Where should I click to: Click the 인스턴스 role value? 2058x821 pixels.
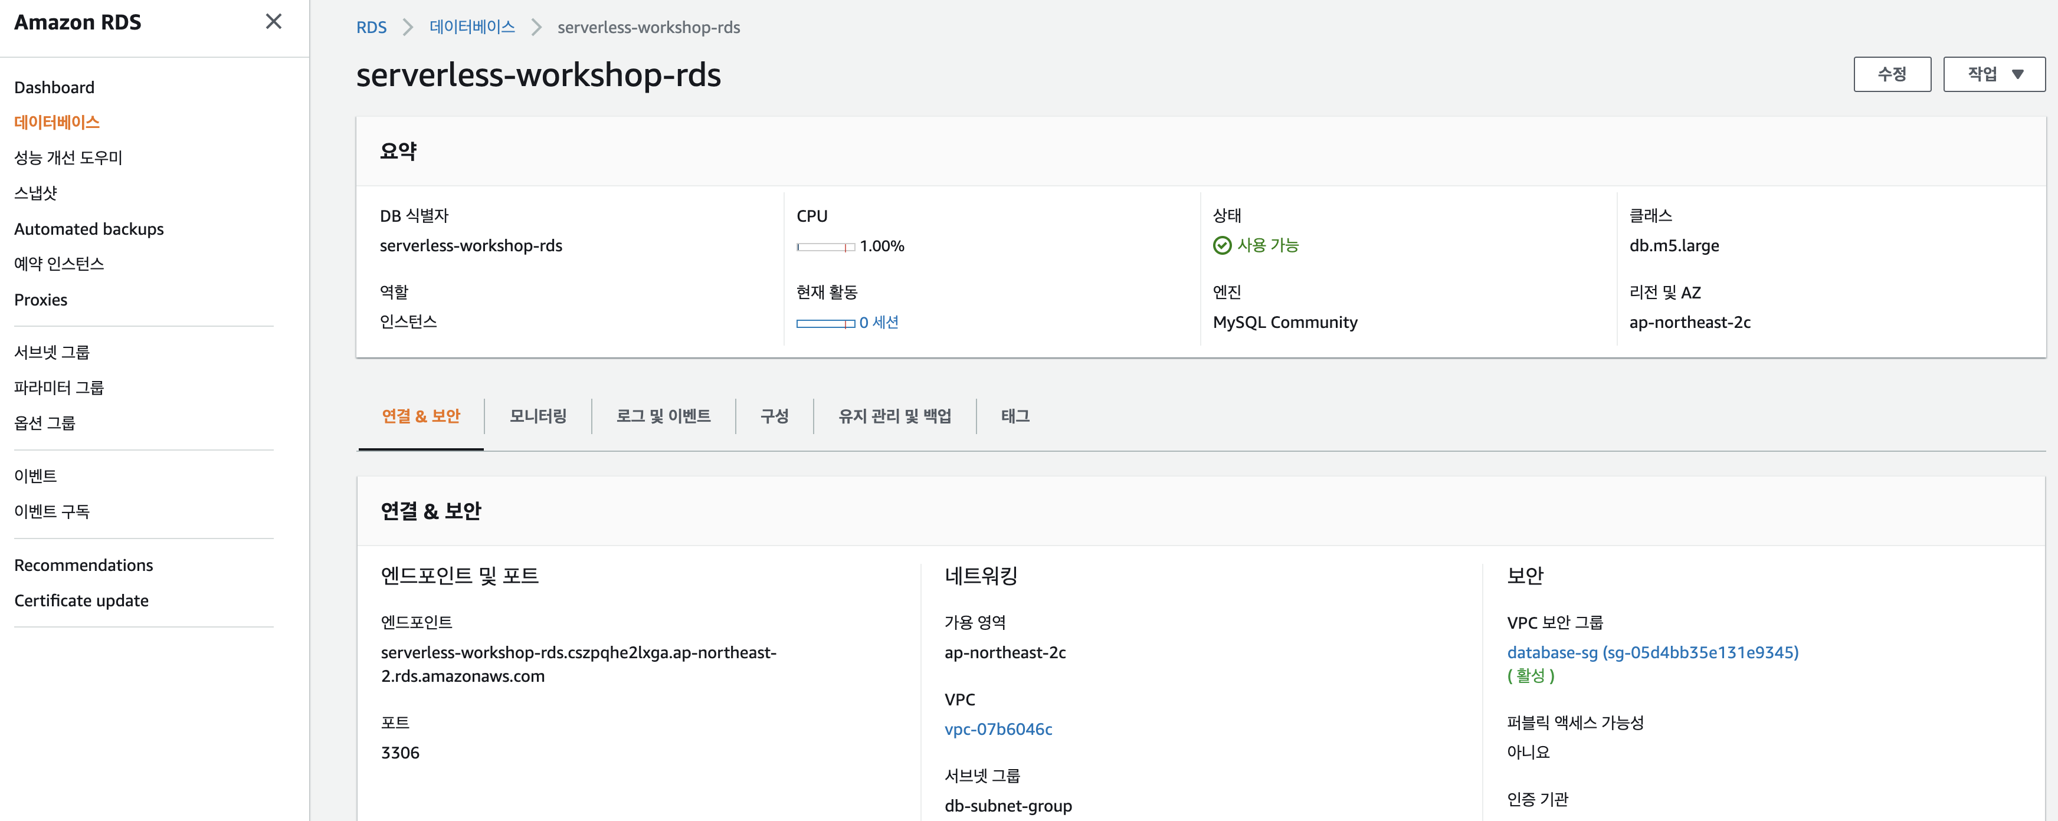[408, 321]
